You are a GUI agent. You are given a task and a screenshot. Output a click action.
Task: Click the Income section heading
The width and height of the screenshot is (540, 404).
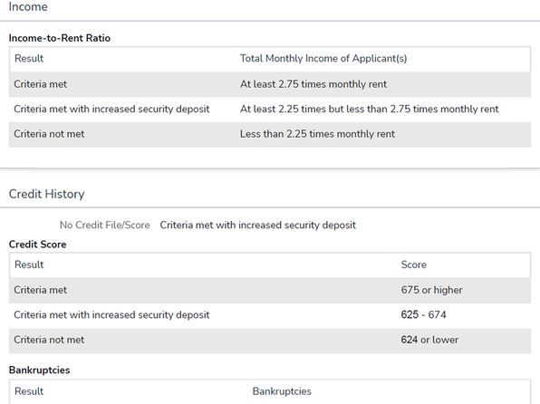click(x=28, y=6)
